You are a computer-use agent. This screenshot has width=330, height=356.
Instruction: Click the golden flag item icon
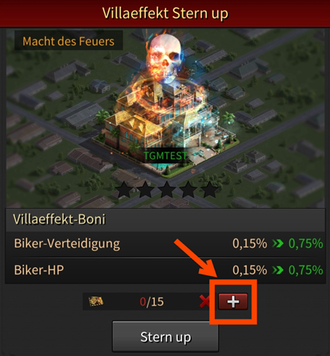point(96,301)
